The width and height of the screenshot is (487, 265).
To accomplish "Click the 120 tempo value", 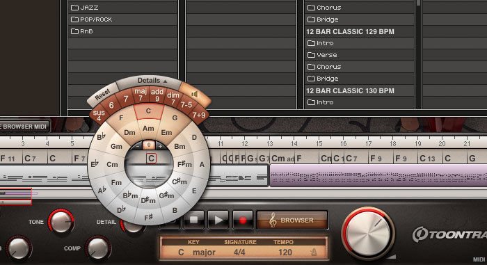I will (285, 252).
